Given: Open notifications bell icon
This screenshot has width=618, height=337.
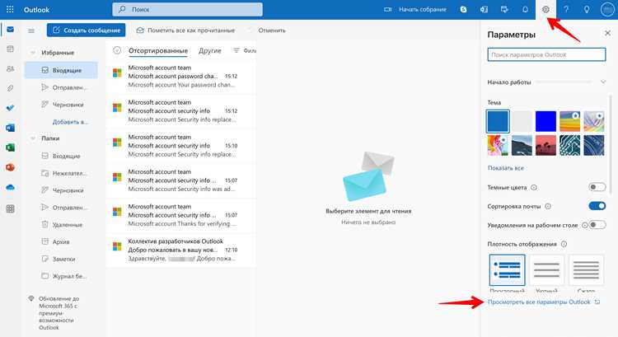Looking at the screenshot, I should pyautogui.click(x=525, y=9).
